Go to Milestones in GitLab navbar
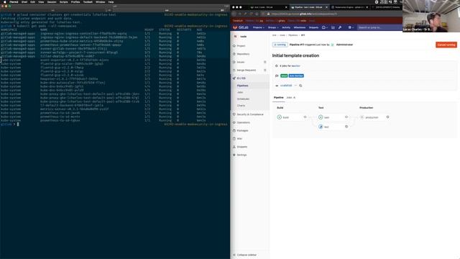The width and height of the screenshot is (460, 259). [x=300, y=27]
